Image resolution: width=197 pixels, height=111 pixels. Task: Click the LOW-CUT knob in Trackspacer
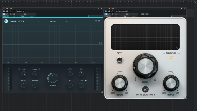pyautogui.click(x=120, y=83)
